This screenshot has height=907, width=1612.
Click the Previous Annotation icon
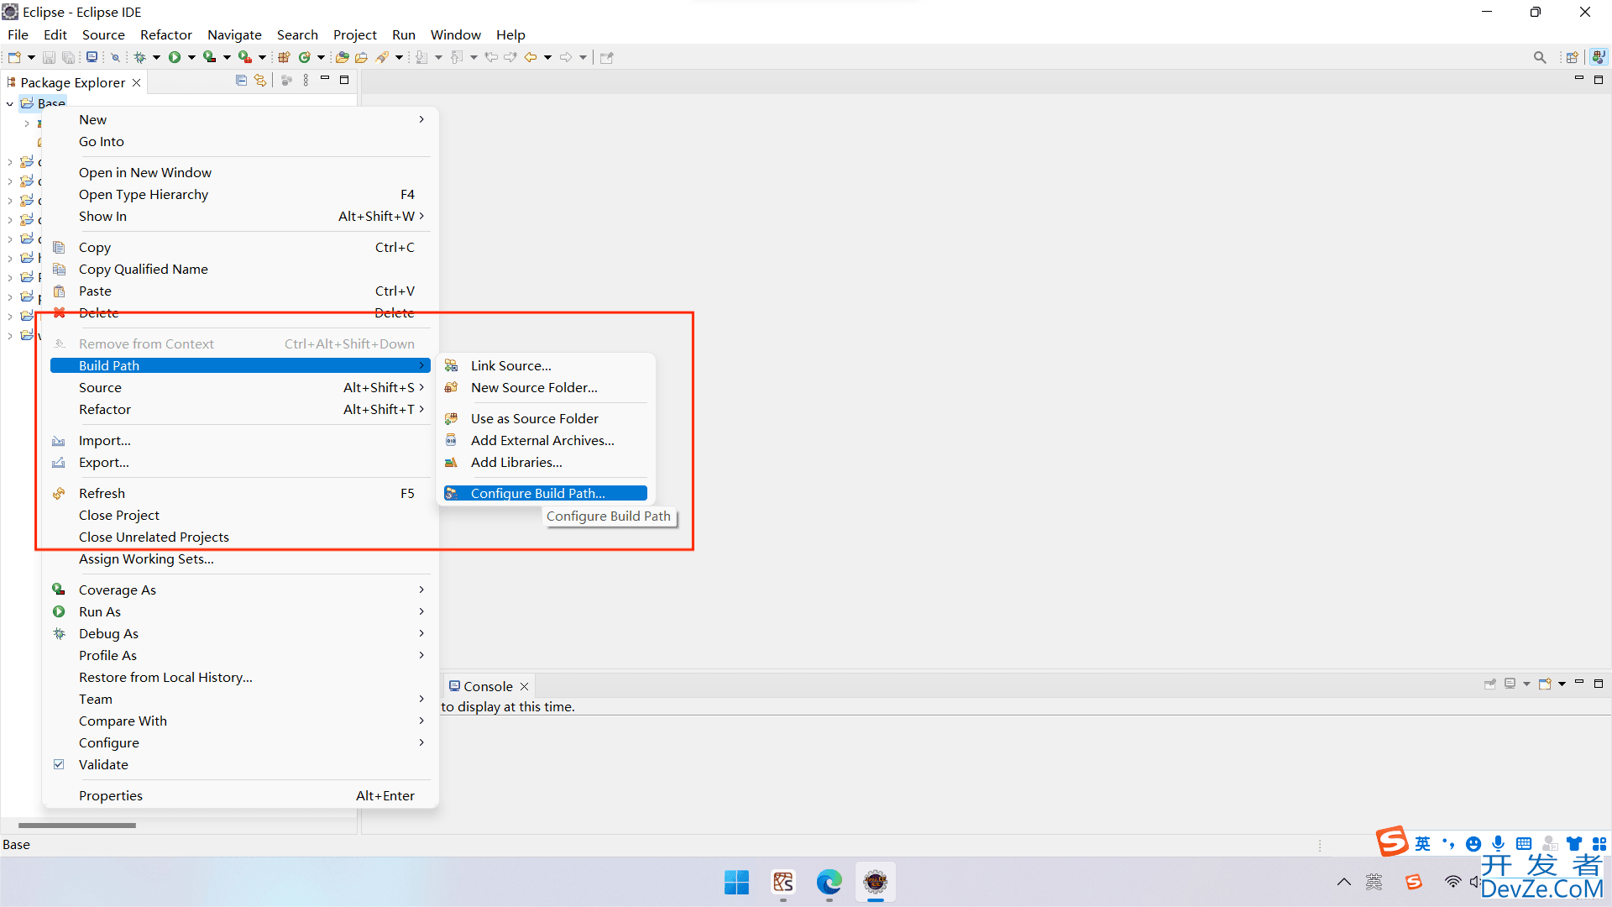(457, 57)
